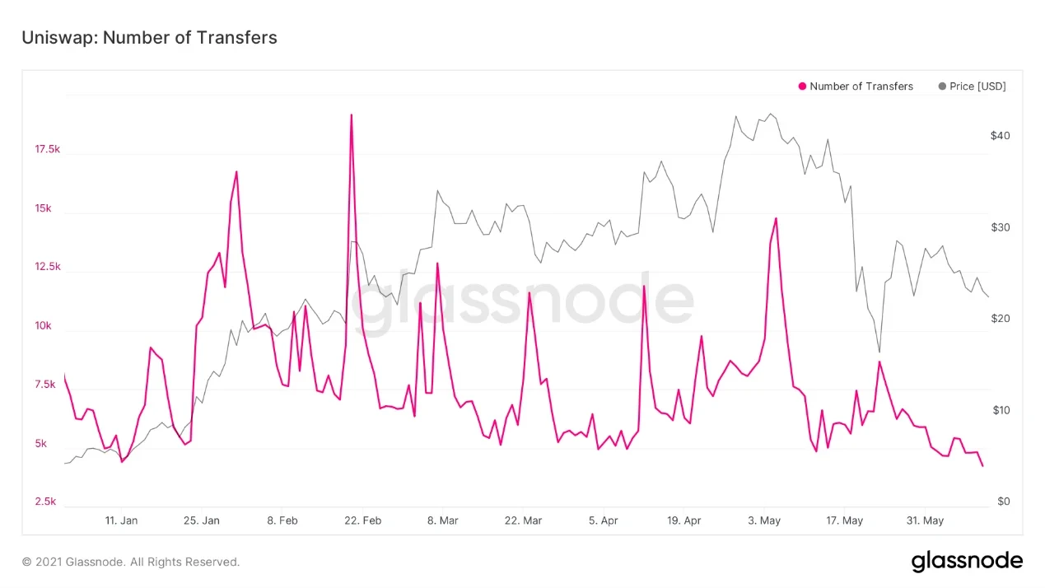Click the highest pink transfers peak near 22. Feb
Screen dimensions: 1045x588
coord(352,115)
